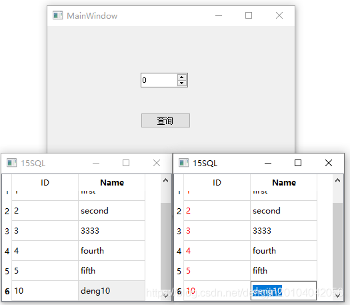Click ID column header in left 15SQL table
The height and width of the screenshot is (305, 350).
[45, 183]
